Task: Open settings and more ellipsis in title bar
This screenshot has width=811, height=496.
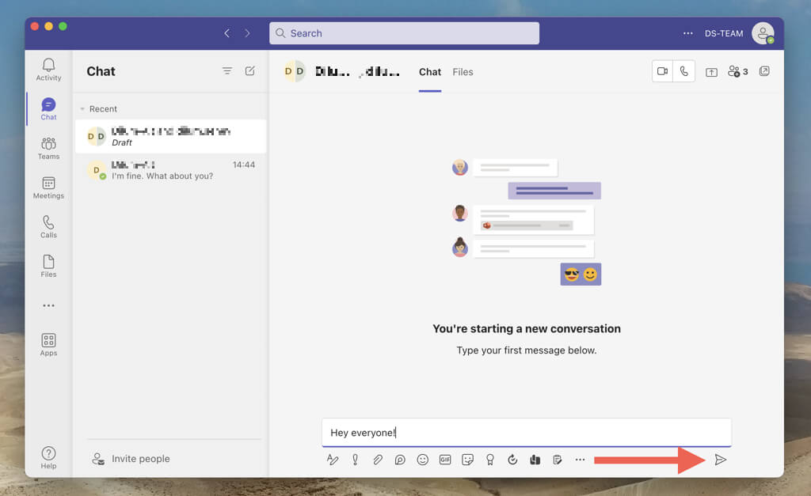Action: tap(688, 33)
